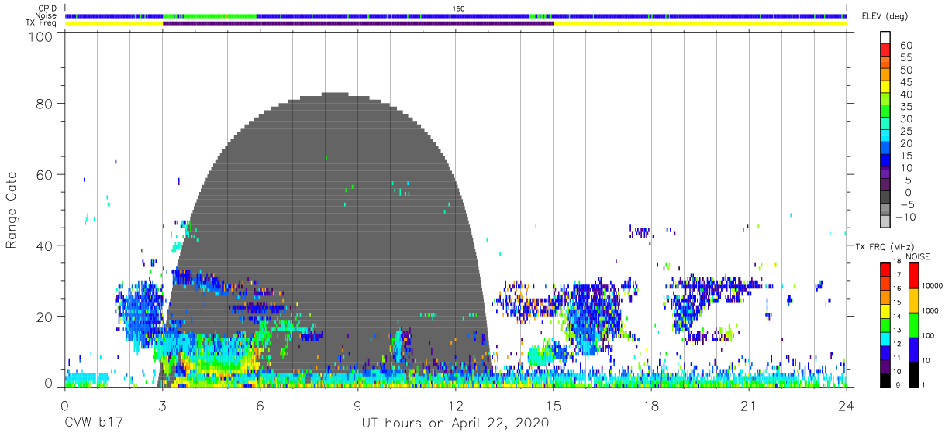Click the yellow TX Freq strip after hour 15
The height and width of the screenshot is (439, 952).
[x=700, y=23]
